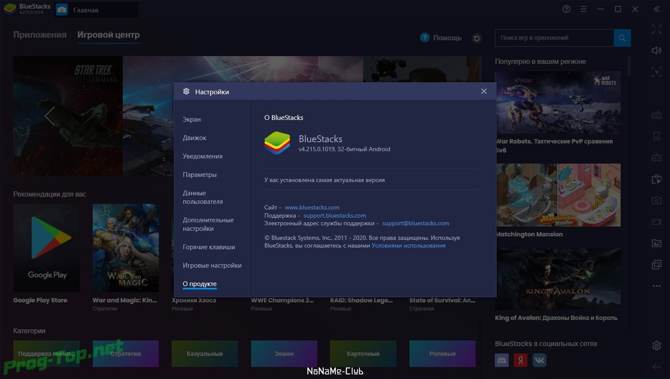Toggle fullscreen mode icon in side toolbar
This screenshot has width=670, height=379.
point(657,30)
